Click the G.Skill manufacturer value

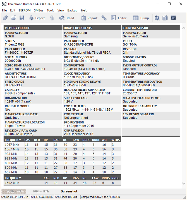[9, 36]
